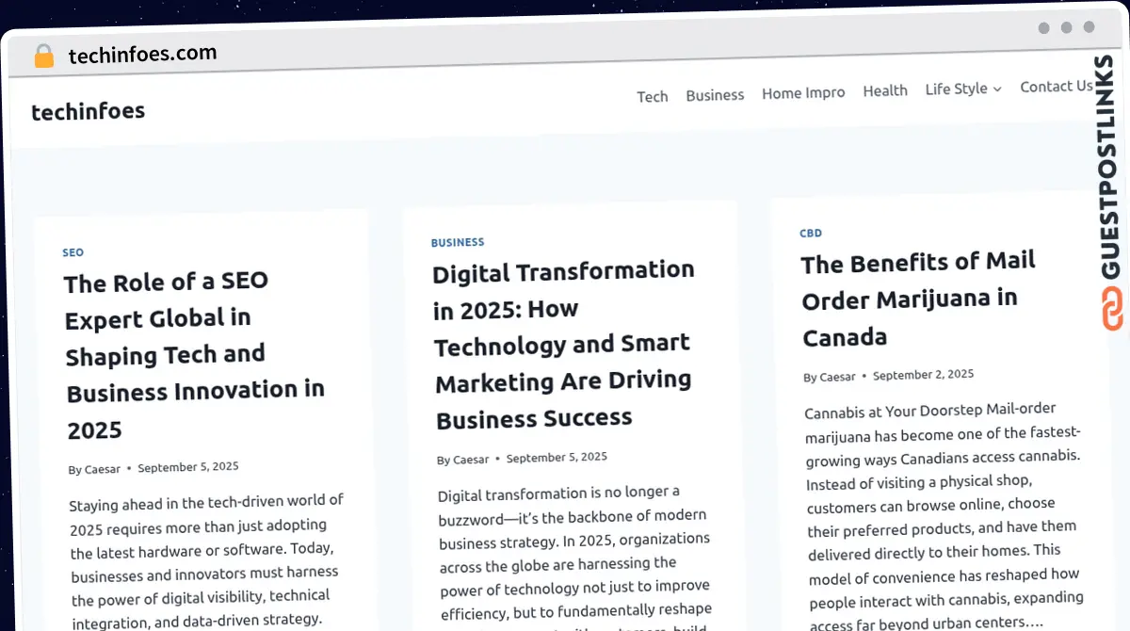Select the Health navigation link

[885, 90]
